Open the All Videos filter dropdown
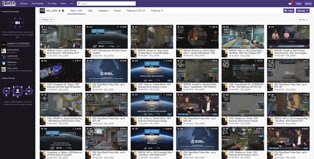Viewport: 314px width, 159px height. click(x=47, y=20)
